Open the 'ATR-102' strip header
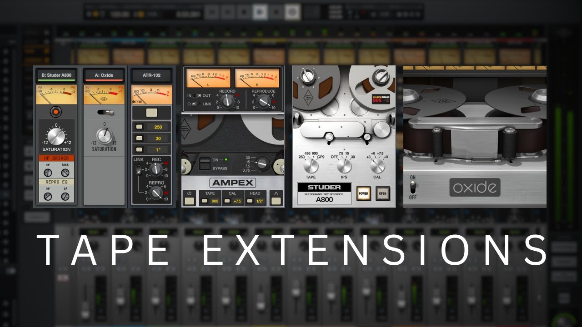 [x=151, y=75]
